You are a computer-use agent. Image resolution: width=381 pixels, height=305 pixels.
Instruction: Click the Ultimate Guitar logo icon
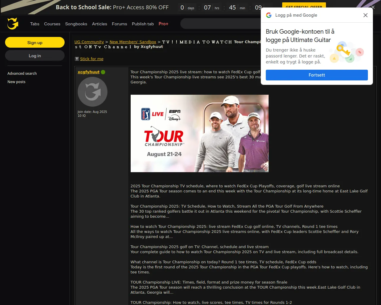[x=13, y=24]
